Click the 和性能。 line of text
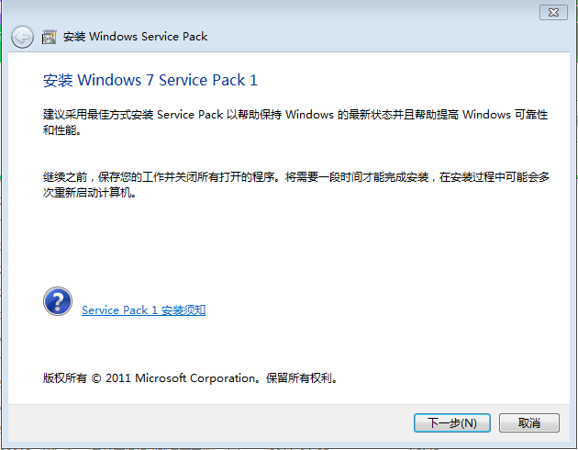This screenshot has height=450, width=578. point(62,130)
